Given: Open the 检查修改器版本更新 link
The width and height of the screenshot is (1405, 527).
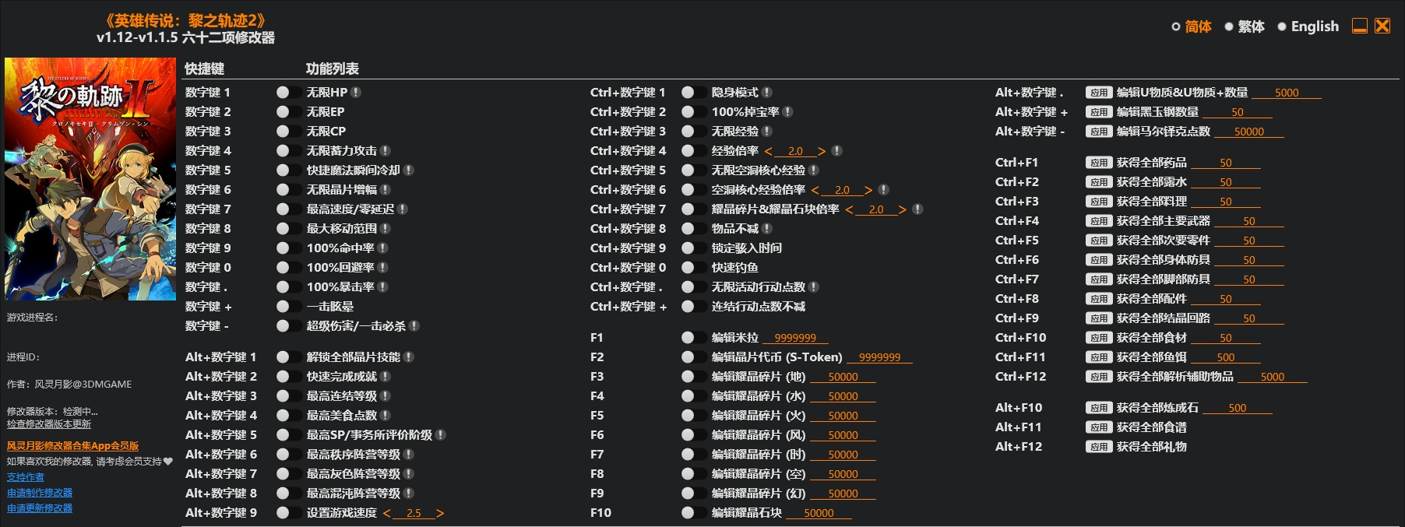Looking at the screenshot, I should point(49,424).
